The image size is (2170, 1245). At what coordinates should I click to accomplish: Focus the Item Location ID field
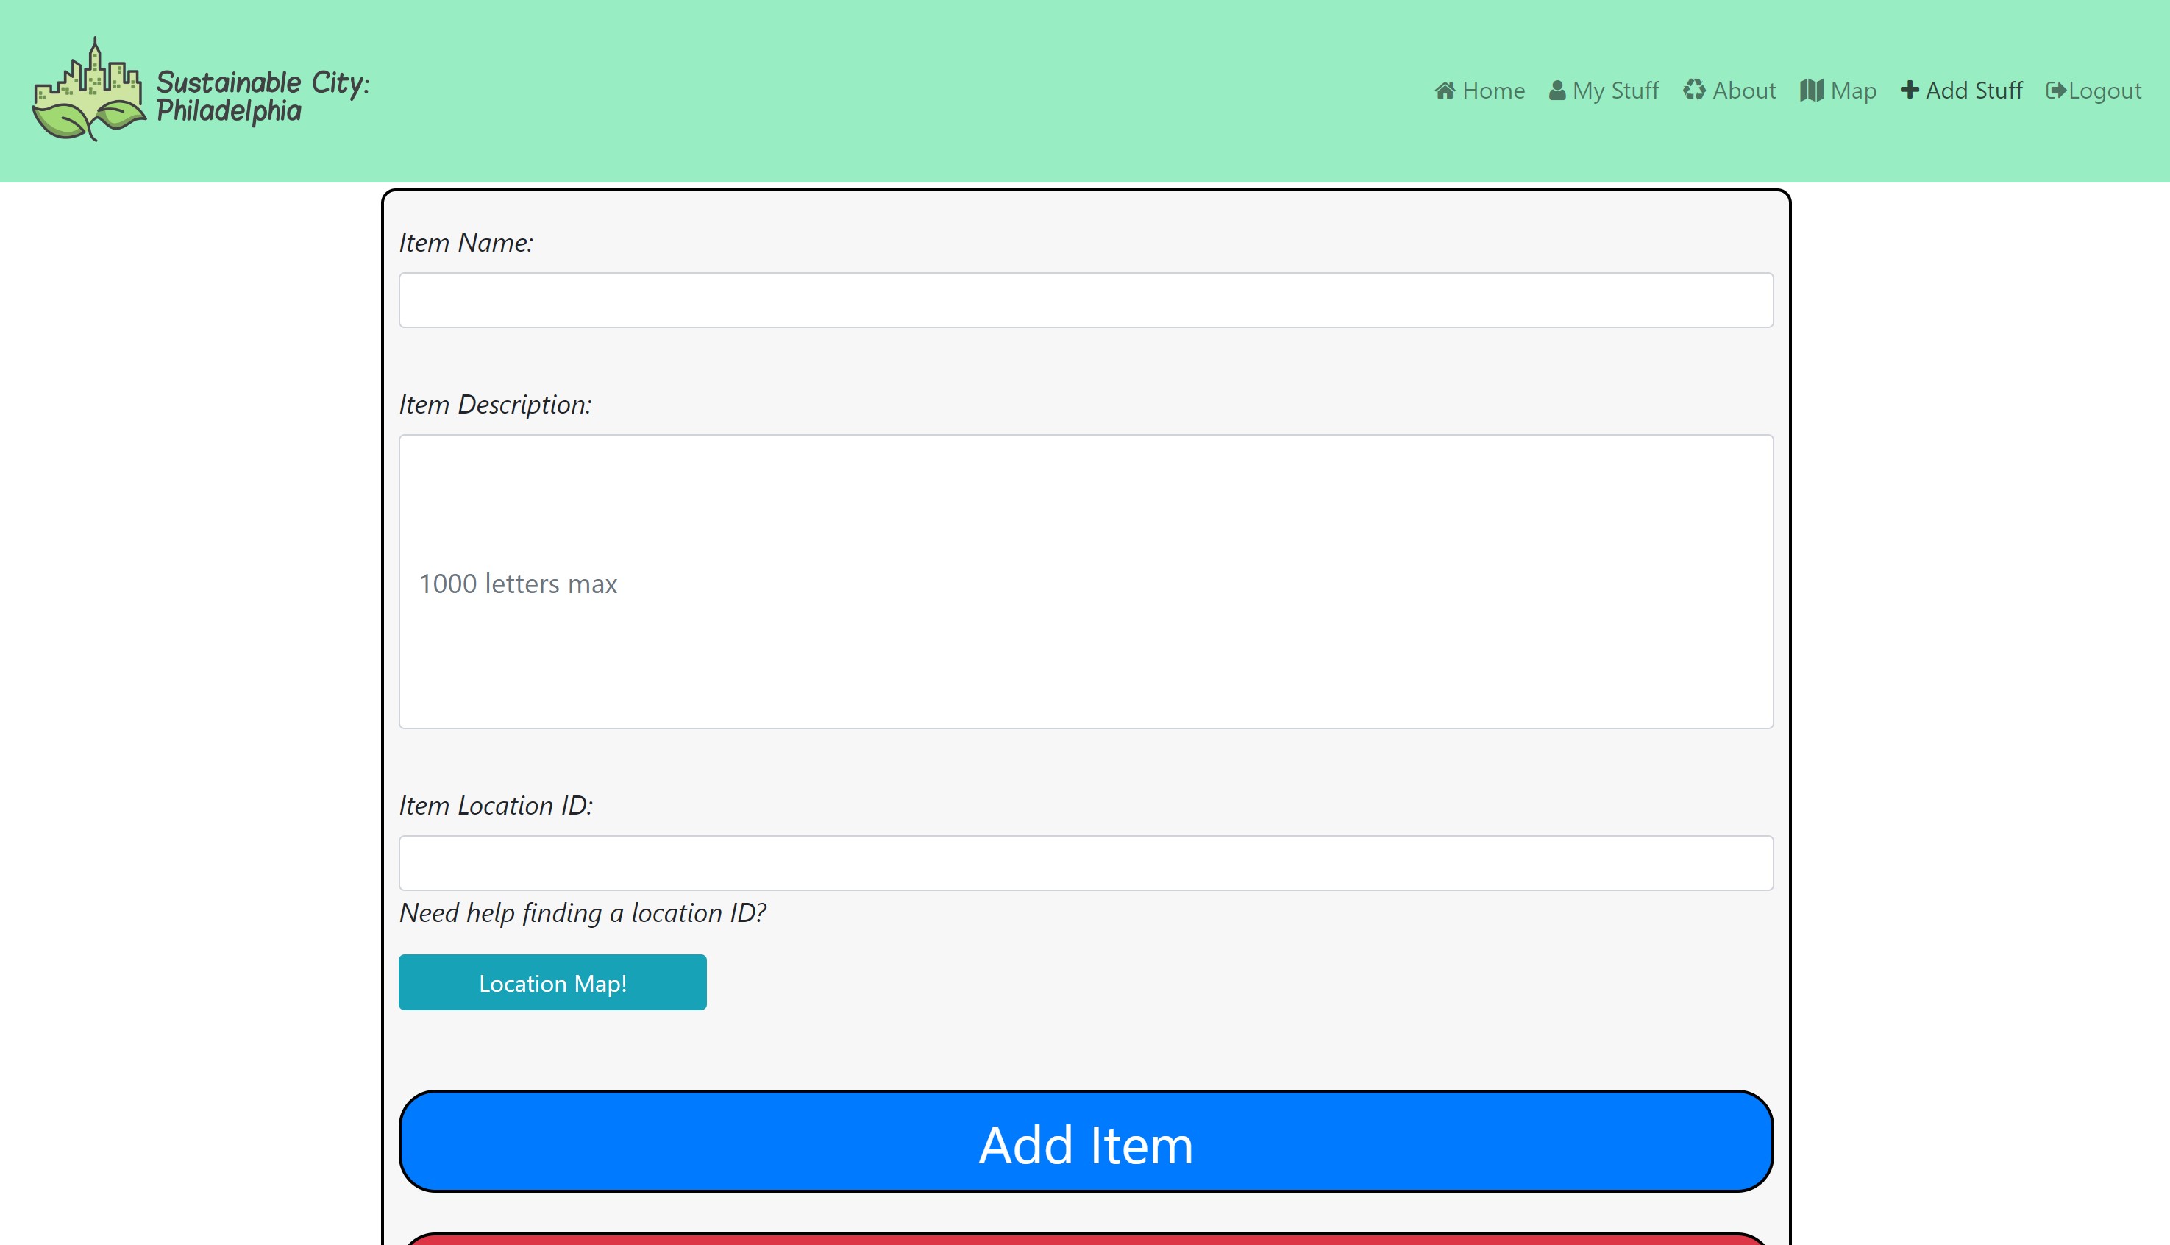pos(1086,863)
